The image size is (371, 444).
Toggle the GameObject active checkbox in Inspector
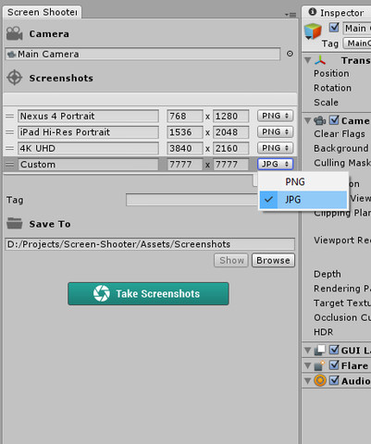[334, 28]
